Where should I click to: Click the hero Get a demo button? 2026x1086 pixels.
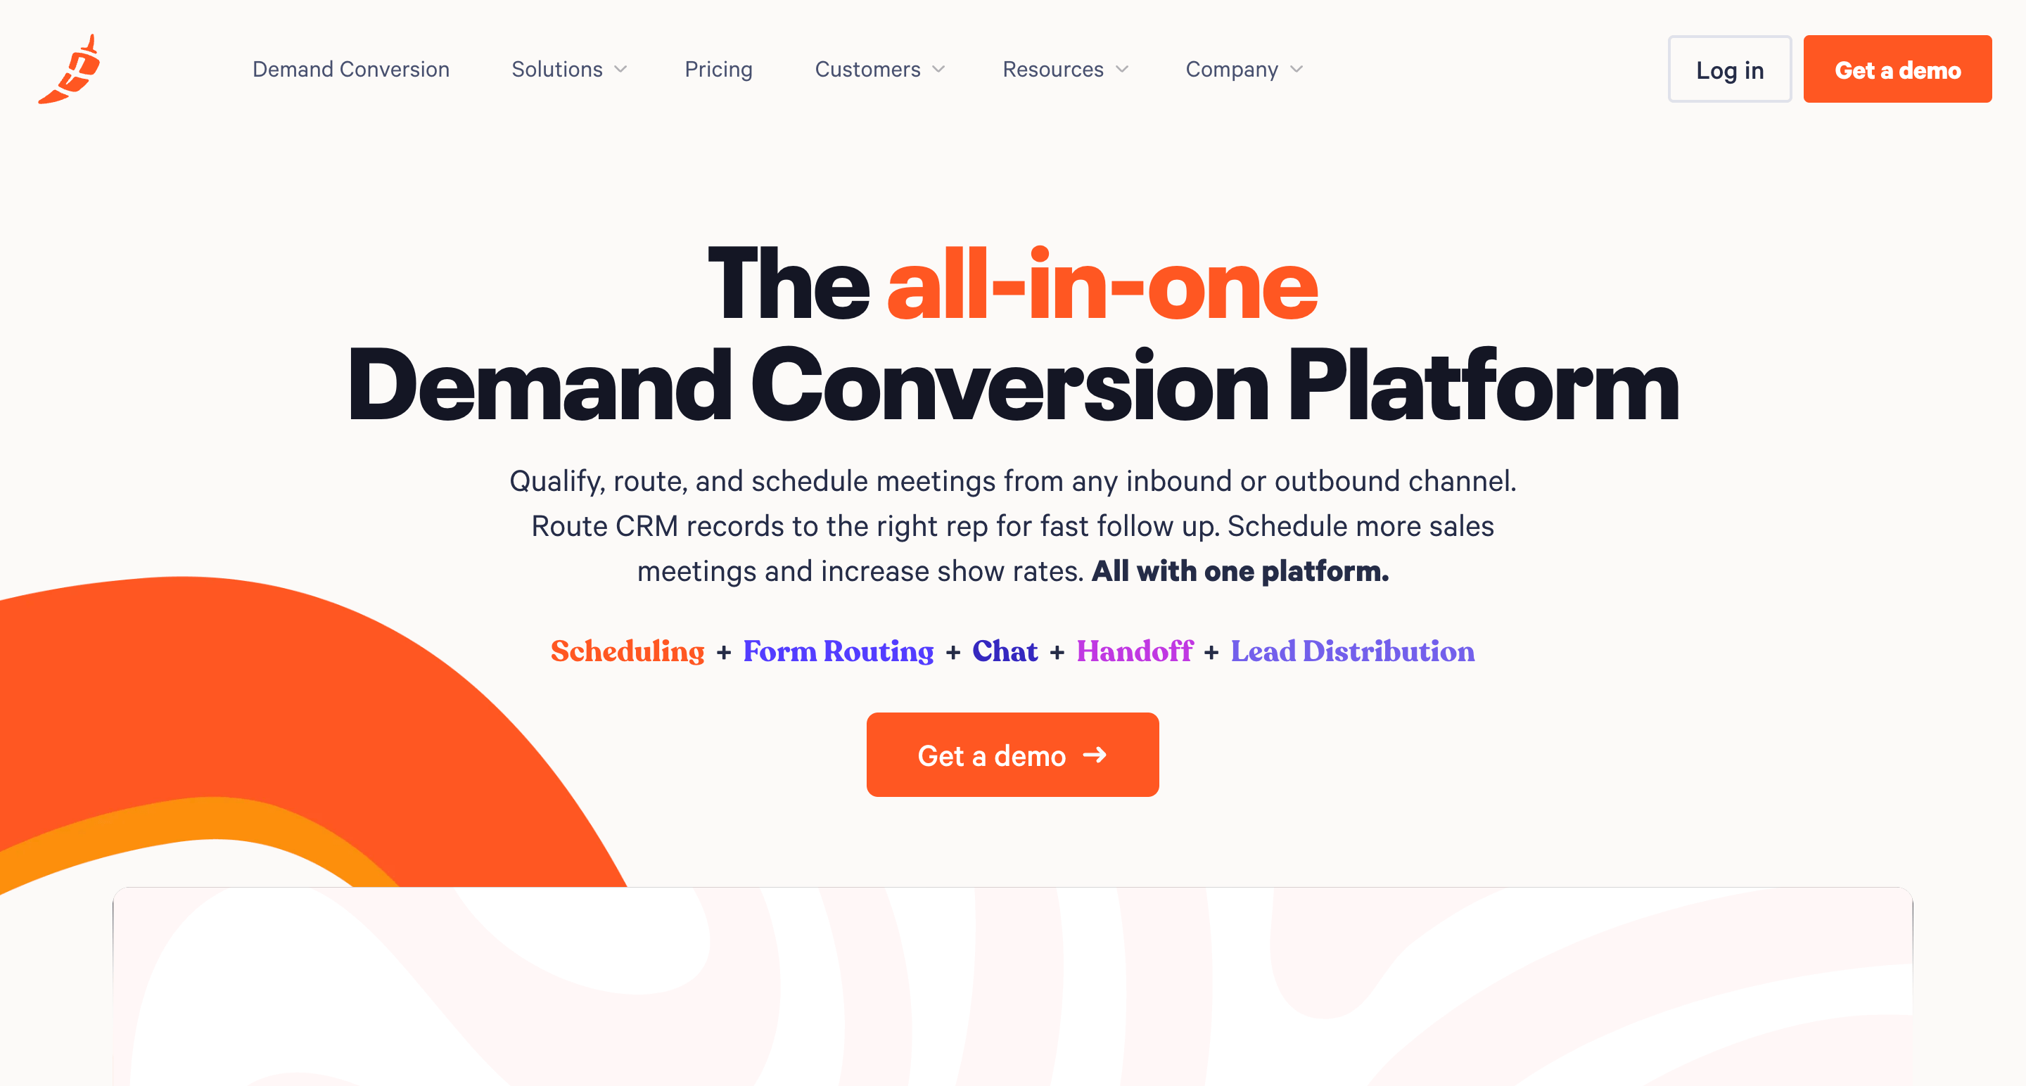pyautogui.click(x=1013, y=755)
